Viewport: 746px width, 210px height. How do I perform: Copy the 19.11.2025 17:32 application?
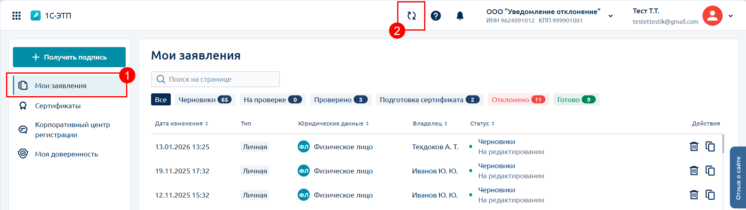click(x=710, y=171)
